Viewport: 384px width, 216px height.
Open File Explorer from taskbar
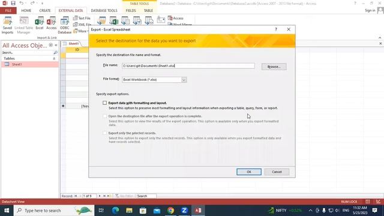(x=129, y=211)
